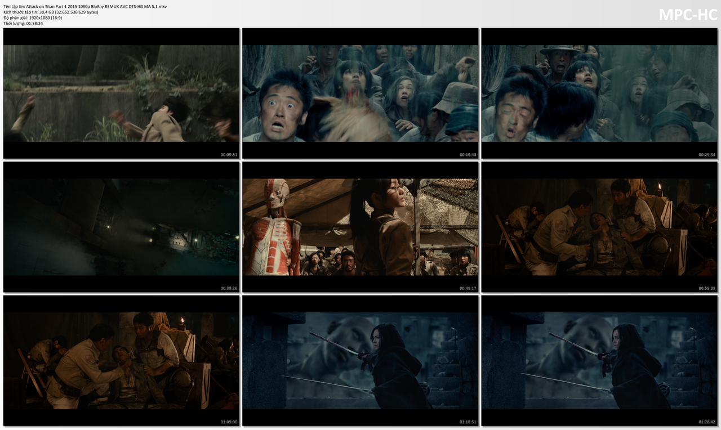Select the thumbnail stamped 00:09:51
The width and height of the screenshot is (721, 430).
coord(121,93)
